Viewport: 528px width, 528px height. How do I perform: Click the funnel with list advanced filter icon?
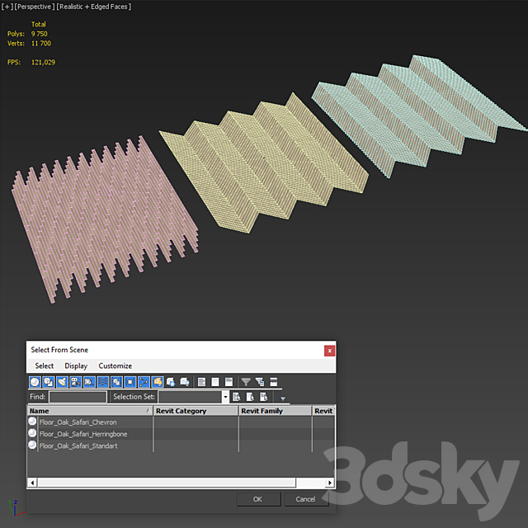click(x=260, y=382)
